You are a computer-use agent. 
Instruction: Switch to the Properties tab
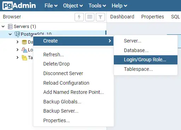(x=152, y=17)
